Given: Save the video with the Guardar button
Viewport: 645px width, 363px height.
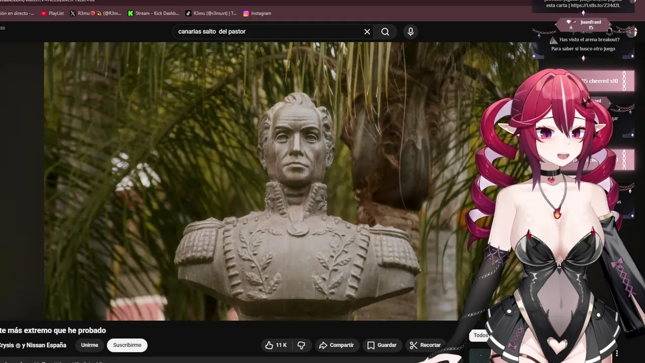Looking at the screenshot, I should point(381,345).
